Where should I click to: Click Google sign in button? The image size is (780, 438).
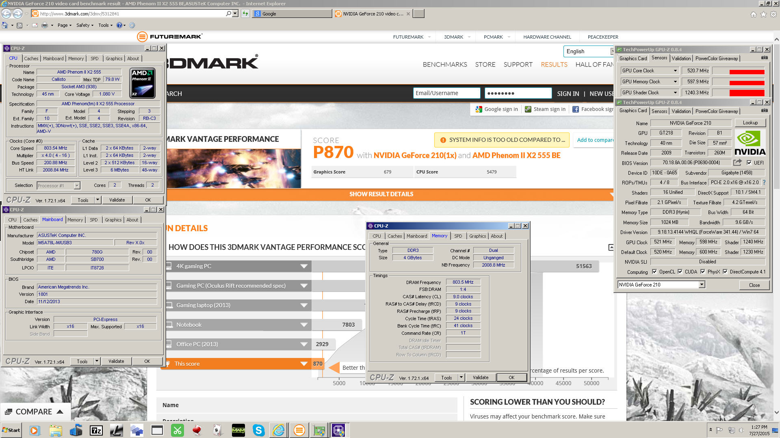click(x=497, y=109)
